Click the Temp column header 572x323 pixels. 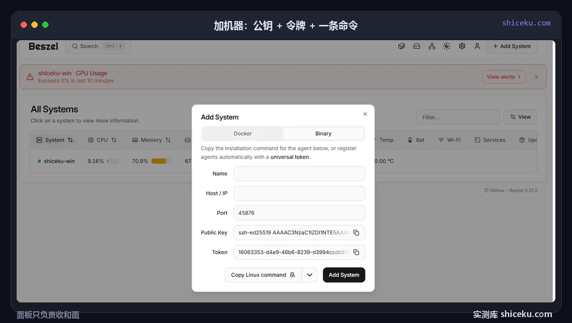(385, 140)
